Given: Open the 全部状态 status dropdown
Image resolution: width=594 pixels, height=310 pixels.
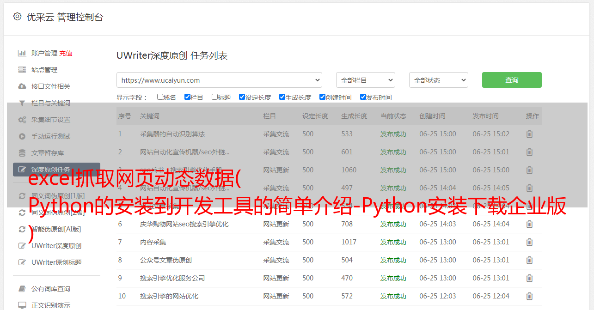Looking at the screenshot, I should (438, 80).
